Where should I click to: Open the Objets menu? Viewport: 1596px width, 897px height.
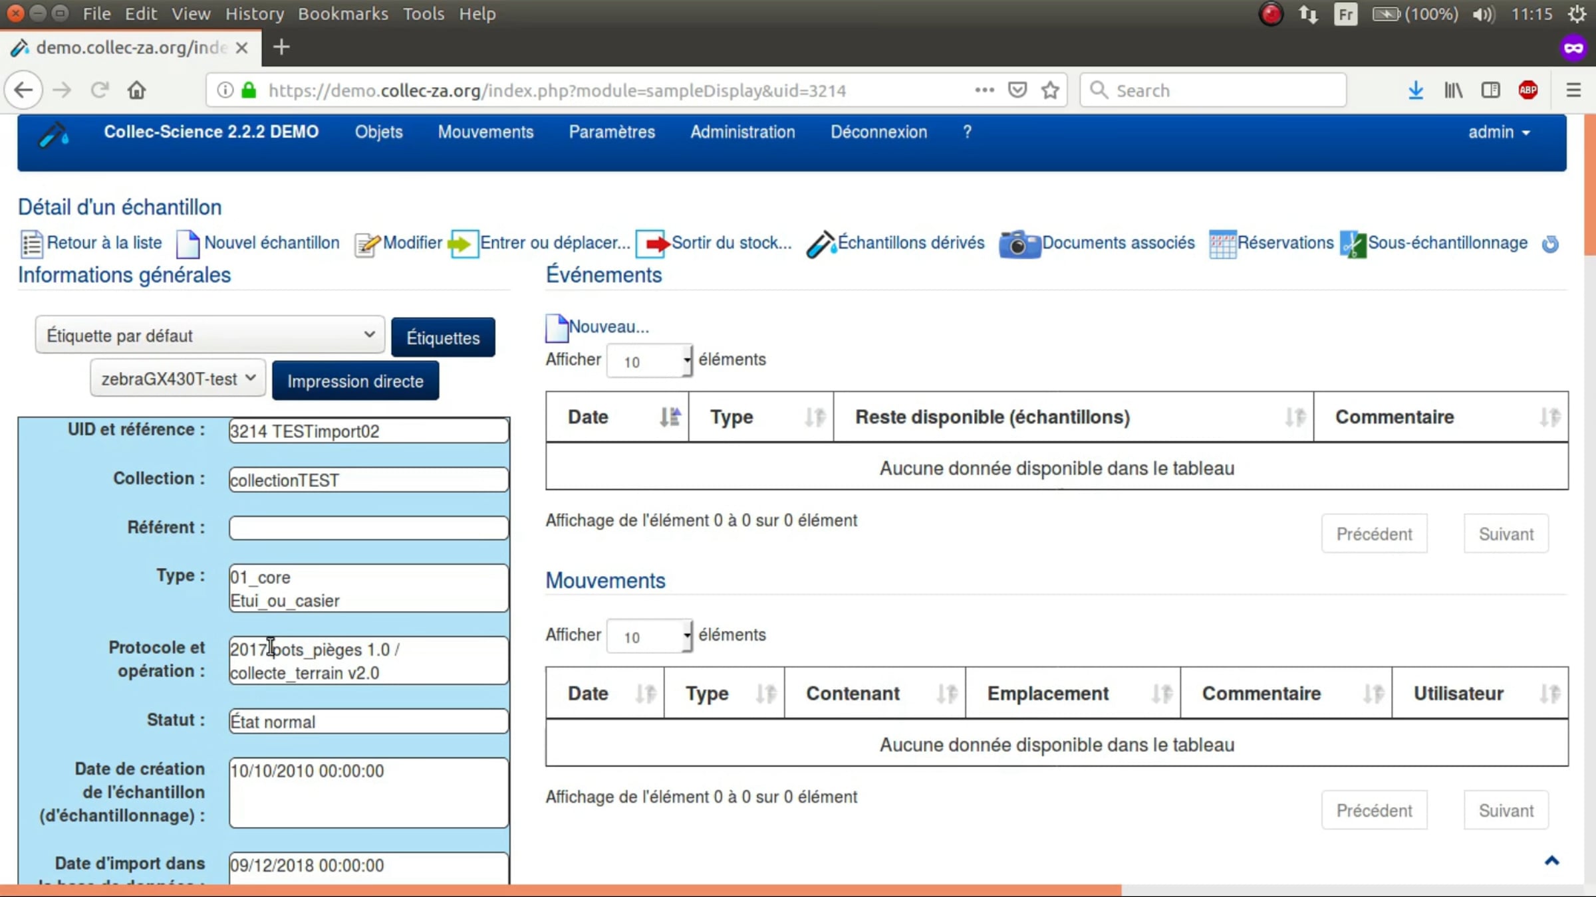tap(378, 132)
